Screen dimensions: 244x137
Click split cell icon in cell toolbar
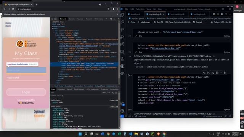217,73
